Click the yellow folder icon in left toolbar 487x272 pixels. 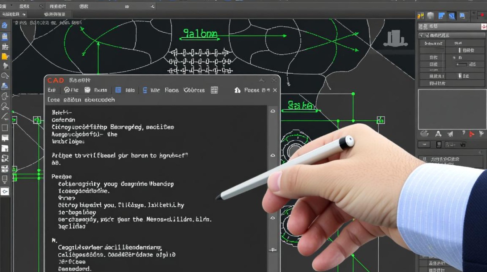click(x=5, y=56)
